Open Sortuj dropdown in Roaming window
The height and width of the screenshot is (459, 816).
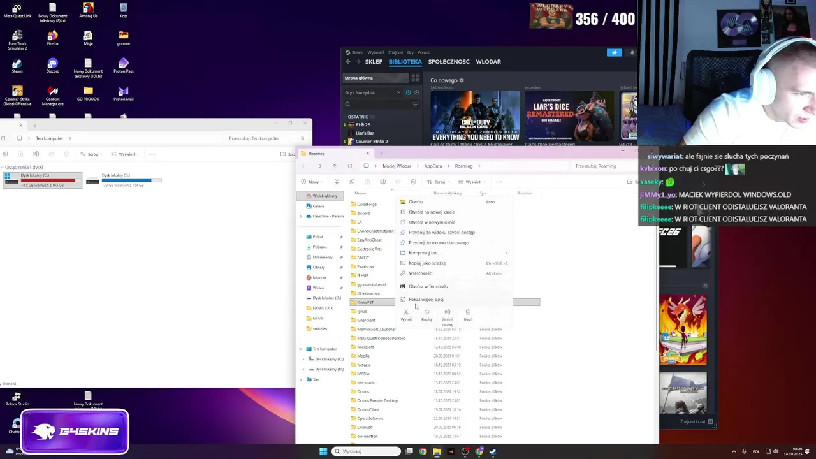439,182
